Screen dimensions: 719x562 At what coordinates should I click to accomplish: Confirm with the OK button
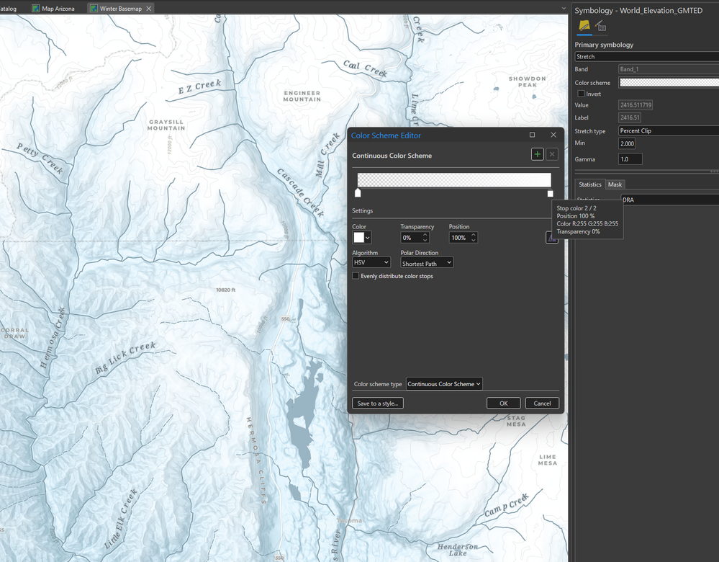click(x=503, y=403)
